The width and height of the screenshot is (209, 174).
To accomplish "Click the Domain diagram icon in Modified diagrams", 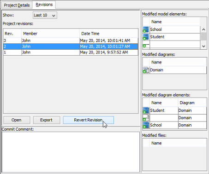I will tap(146, 70).
